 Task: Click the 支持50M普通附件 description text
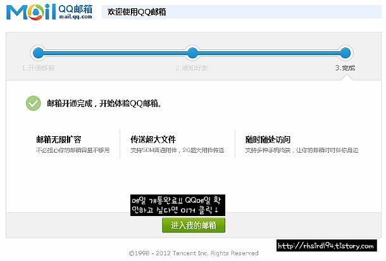click(177, 150)
